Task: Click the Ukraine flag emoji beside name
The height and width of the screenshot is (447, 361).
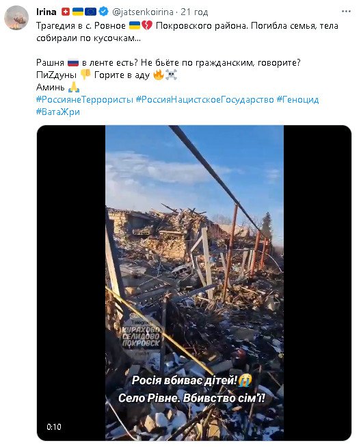Action: pyautogui.click(x=78, y=12)
